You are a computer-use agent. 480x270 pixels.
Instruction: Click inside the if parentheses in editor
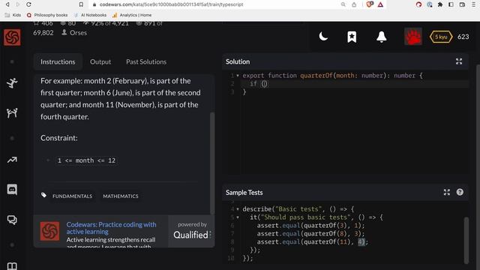coord(264,84)
